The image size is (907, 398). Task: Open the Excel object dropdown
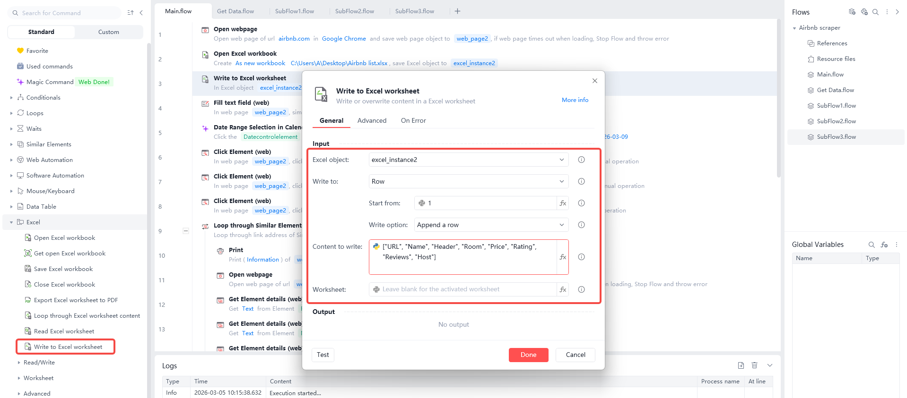click(x=469, y=160)
